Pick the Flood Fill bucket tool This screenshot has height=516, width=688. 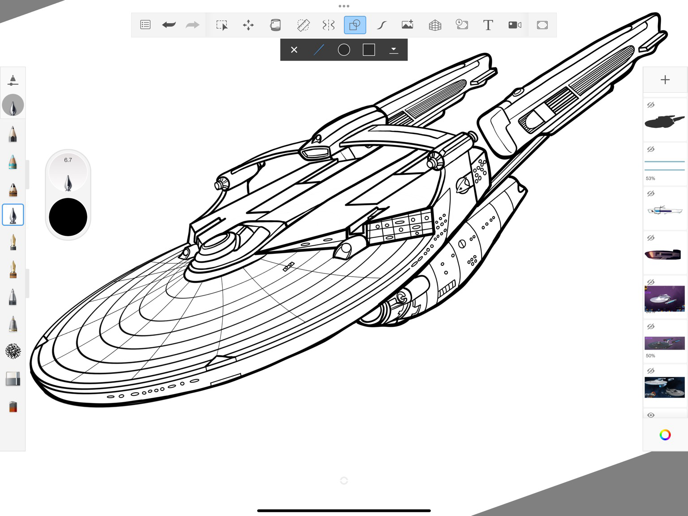(x=275, y=25)
